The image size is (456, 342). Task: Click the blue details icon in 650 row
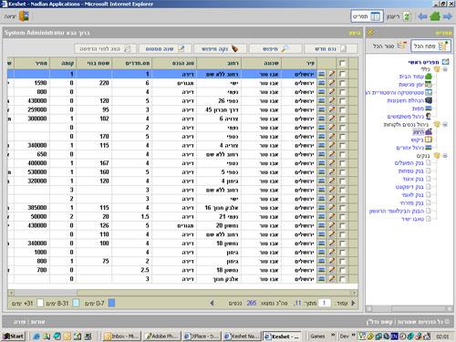(322, 154)
